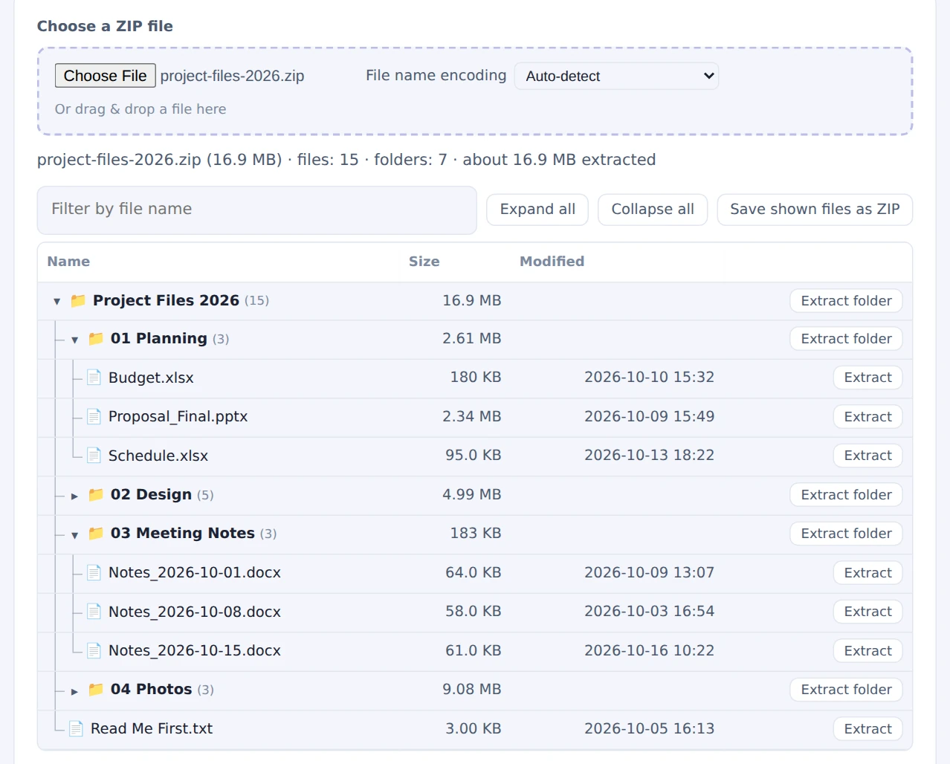
Task: Extract the 01 Planning folder
Action: point(846,339)
